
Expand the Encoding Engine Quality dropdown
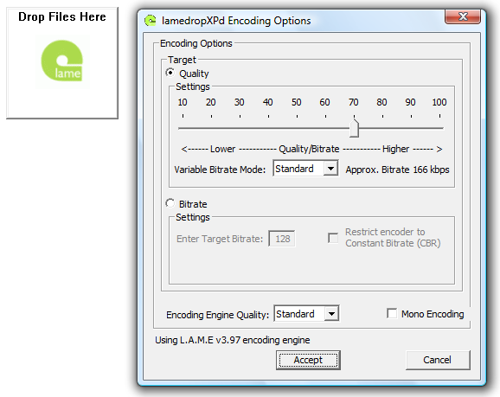coord(306,314)
